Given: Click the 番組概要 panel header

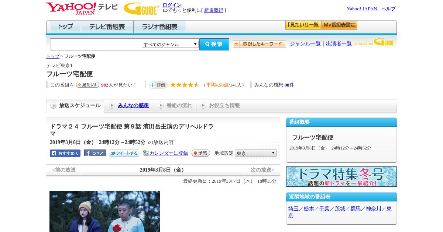Looking at the screenshot, I should (341, 122).
